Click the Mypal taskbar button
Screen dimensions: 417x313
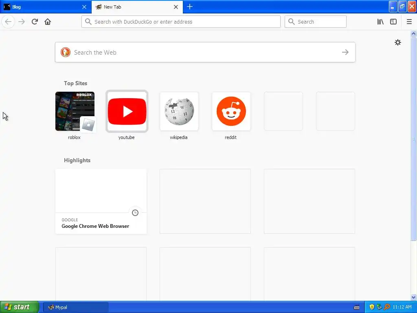(x=75, y=307)
